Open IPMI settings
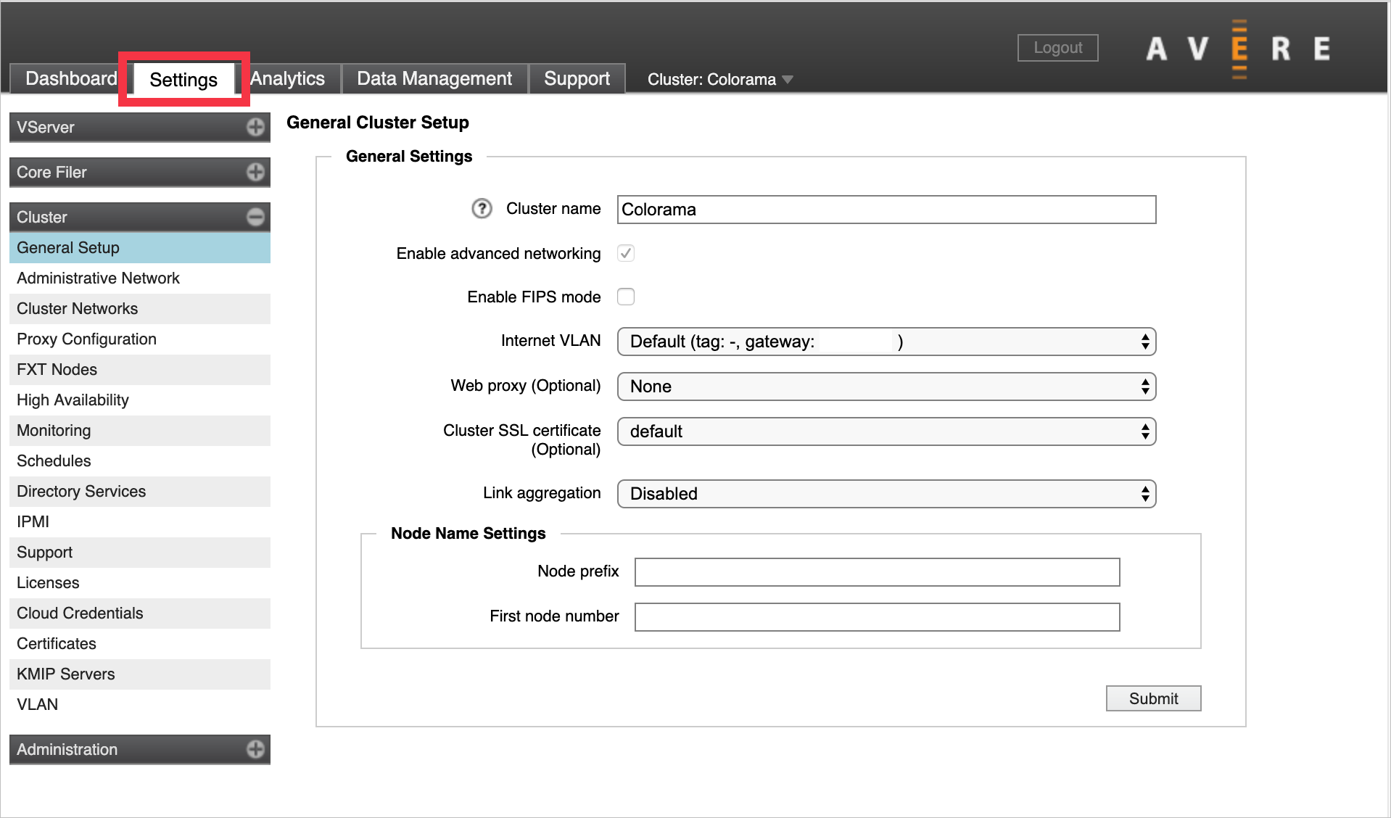 coord(140,522)
